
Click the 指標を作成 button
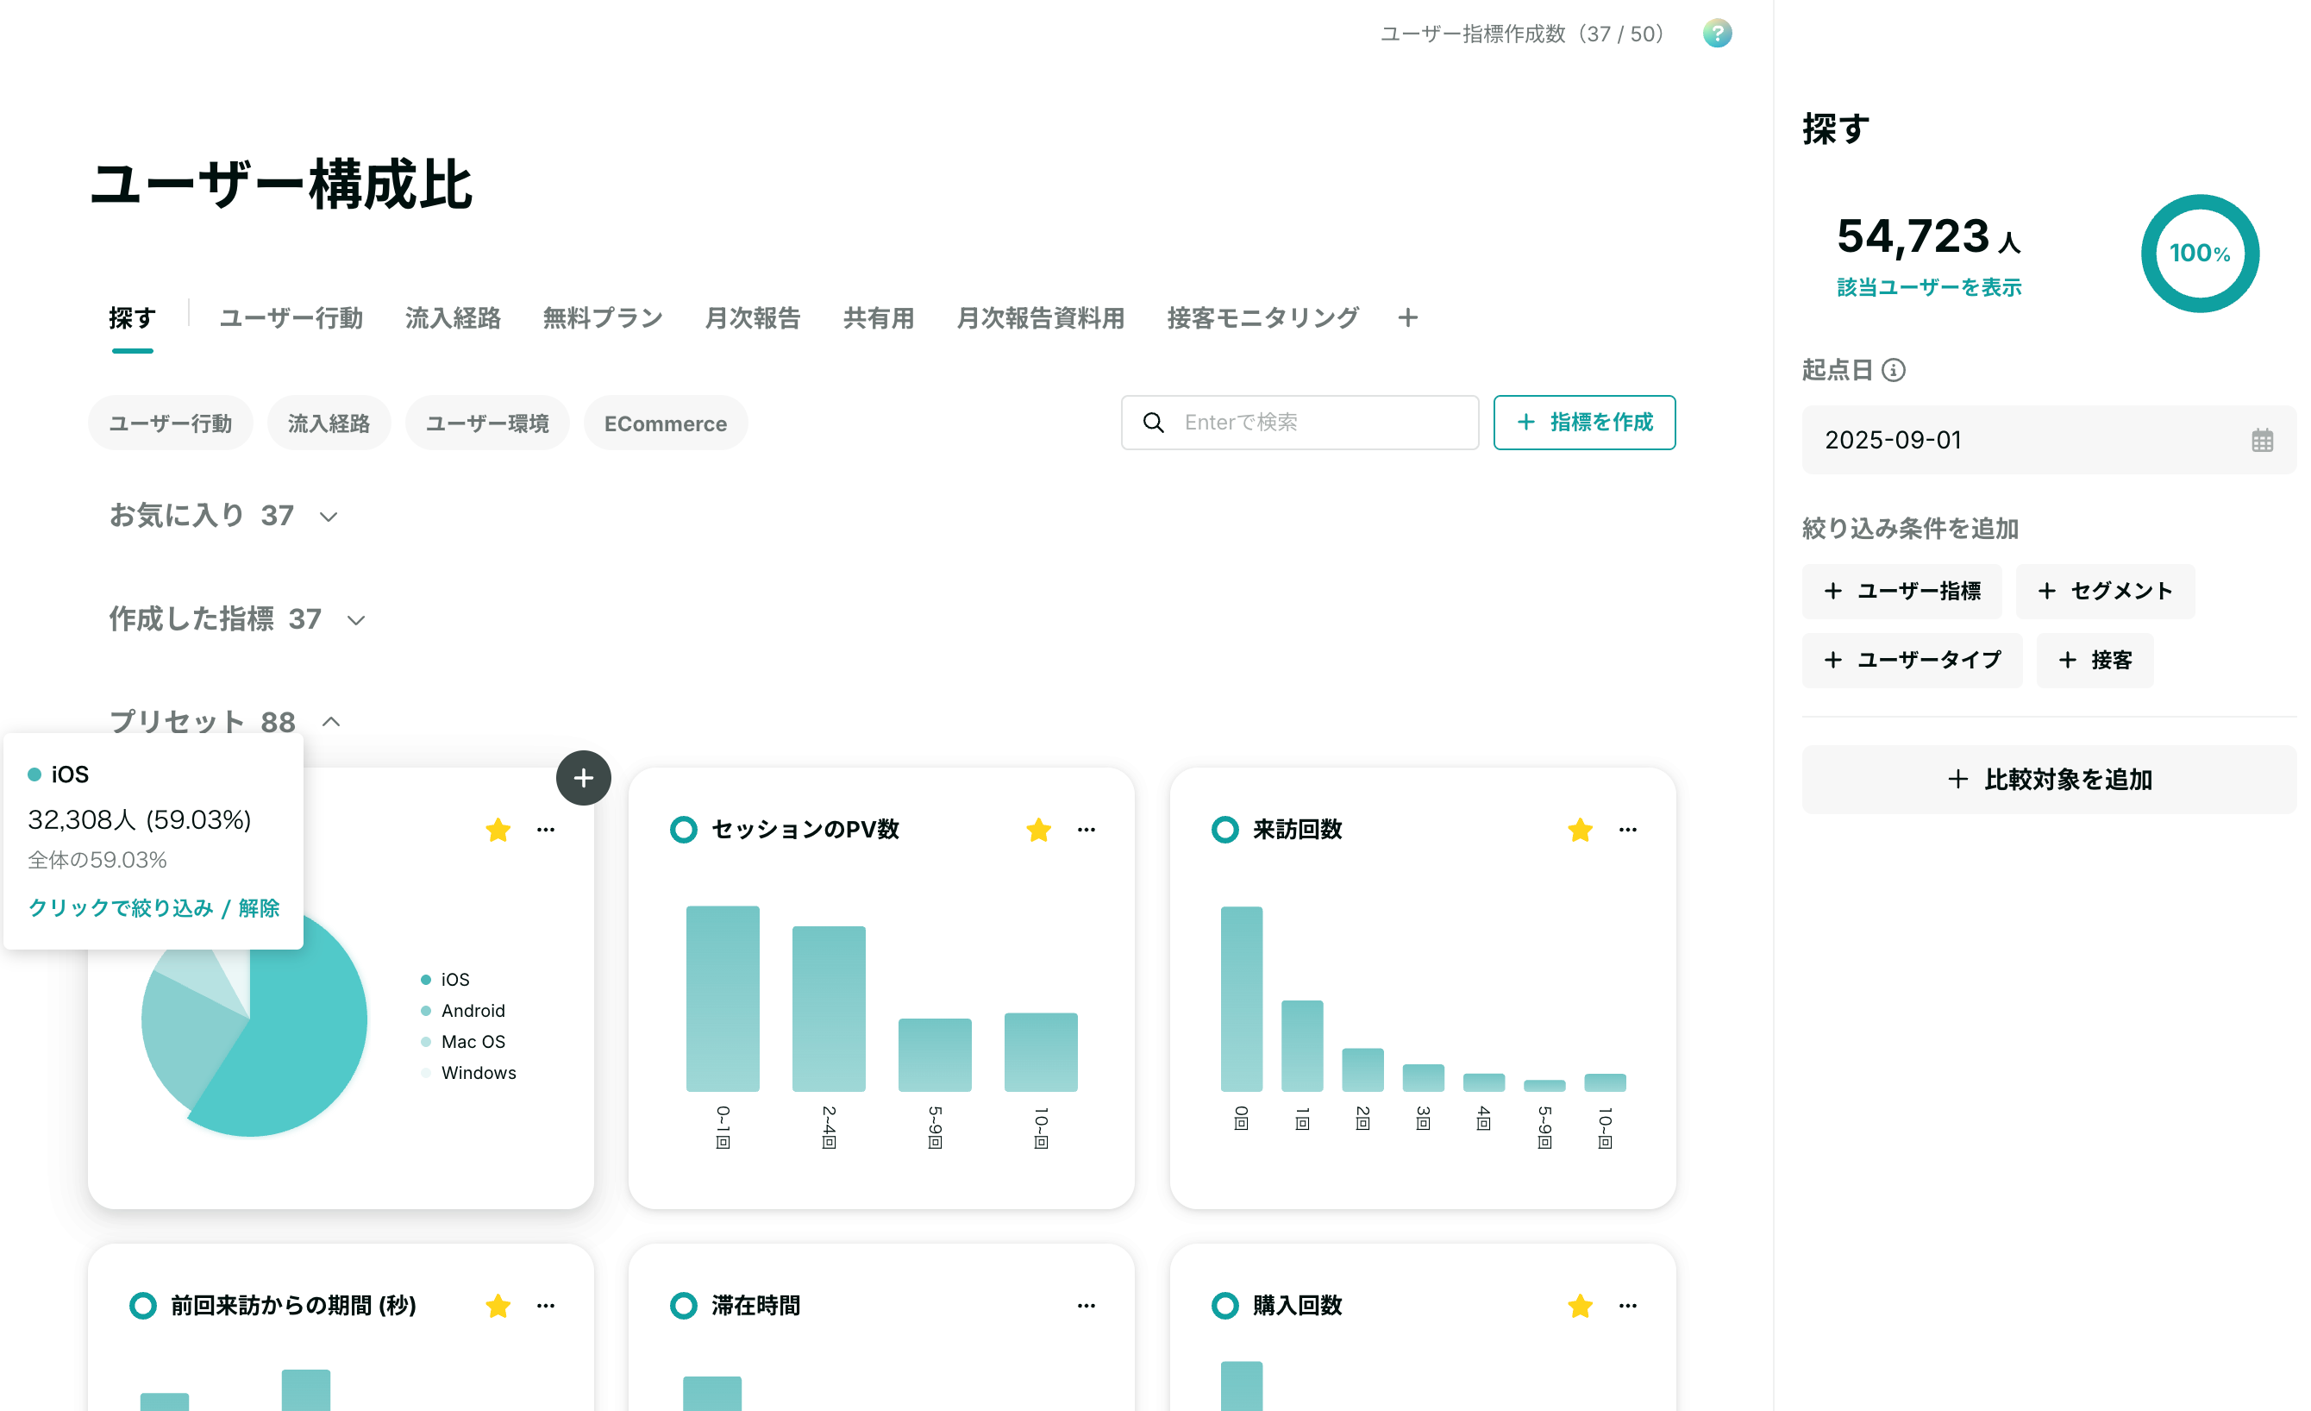[1583, 423]
